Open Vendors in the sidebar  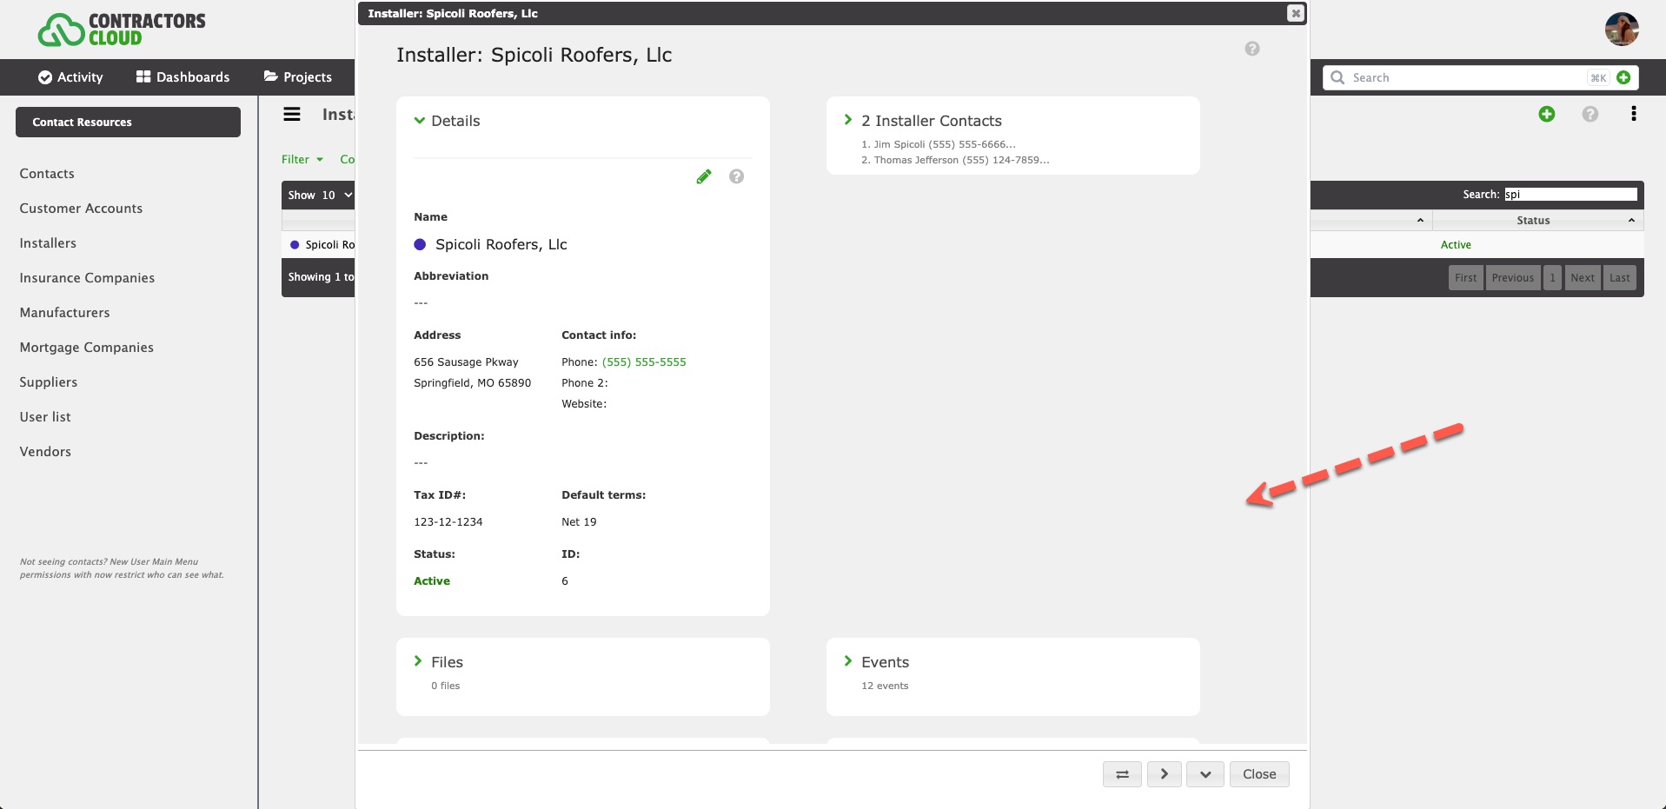coord(45,452)
